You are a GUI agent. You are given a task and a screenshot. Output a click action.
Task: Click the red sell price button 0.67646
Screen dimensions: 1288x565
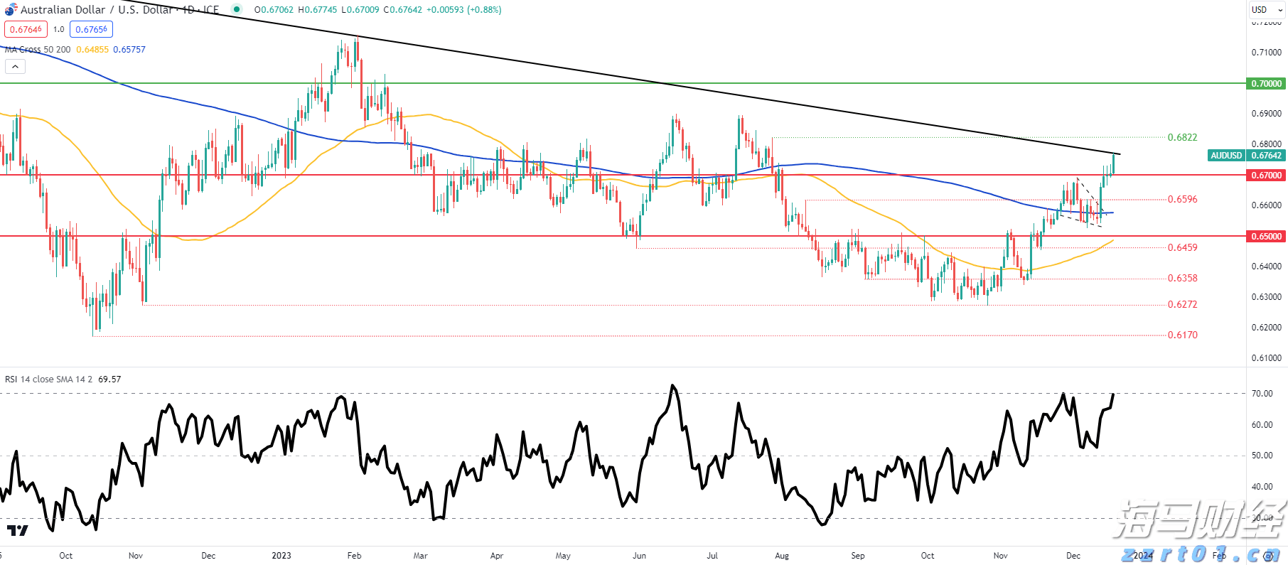(26, 30)
